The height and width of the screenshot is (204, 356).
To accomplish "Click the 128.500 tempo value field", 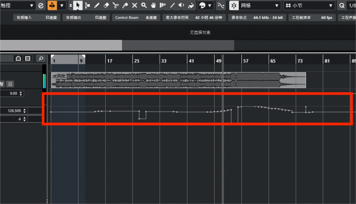I will pyautogui.click(x=14, y=111).
